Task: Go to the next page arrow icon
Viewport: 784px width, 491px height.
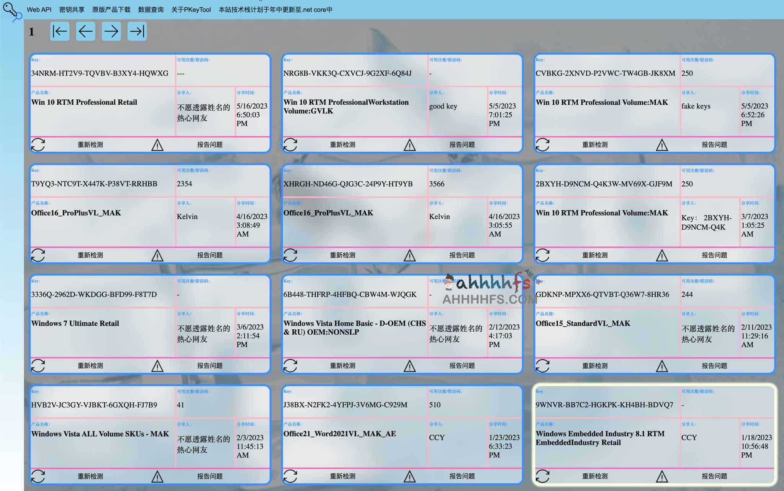Action: pos(110,32)
